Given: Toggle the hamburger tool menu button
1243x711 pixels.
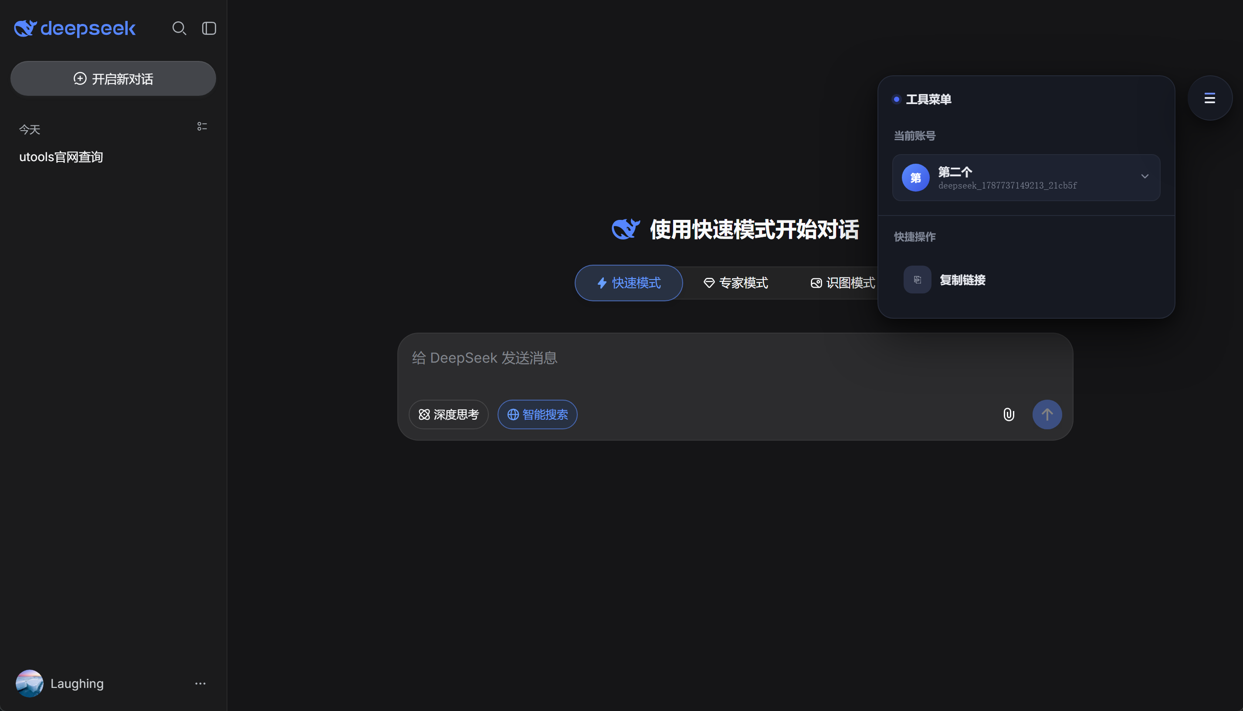Looking at the screenshot, I should [x=1210, y=98].
